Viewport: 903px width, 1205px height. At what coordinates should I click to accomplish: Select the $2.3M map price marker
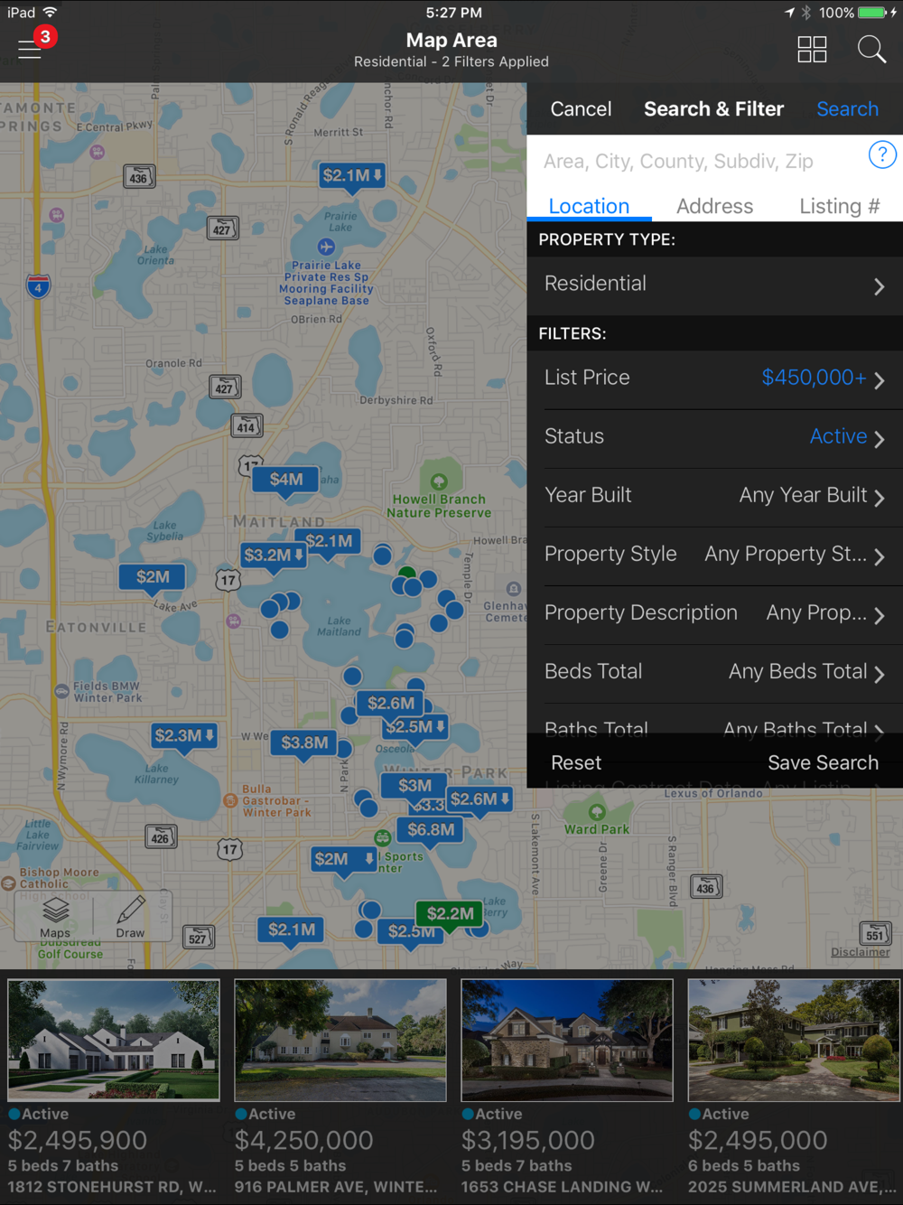pos(184,735)
